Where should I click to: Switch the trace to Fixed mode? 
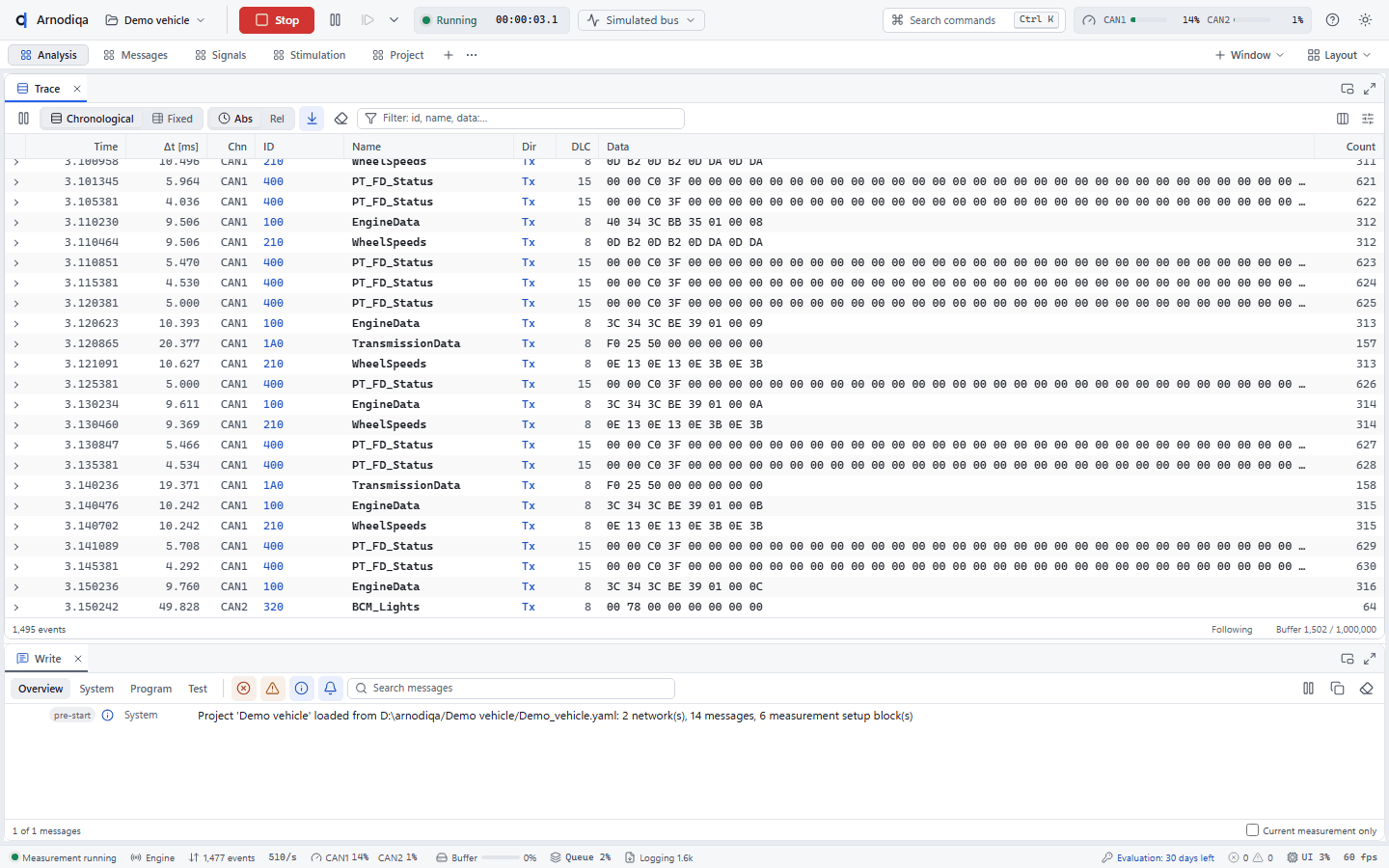tap(173, 119)
